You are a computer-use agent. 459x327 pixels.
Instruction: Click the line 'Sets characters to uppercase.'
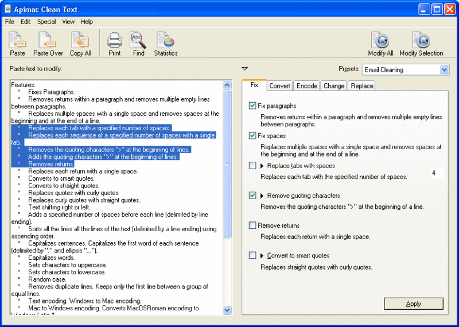(67, 265)
